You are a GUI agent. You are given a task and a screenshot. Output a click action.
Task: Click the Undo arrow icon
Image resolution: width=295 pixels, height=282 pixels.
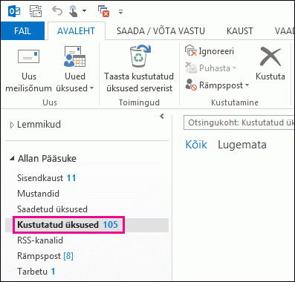57,11
